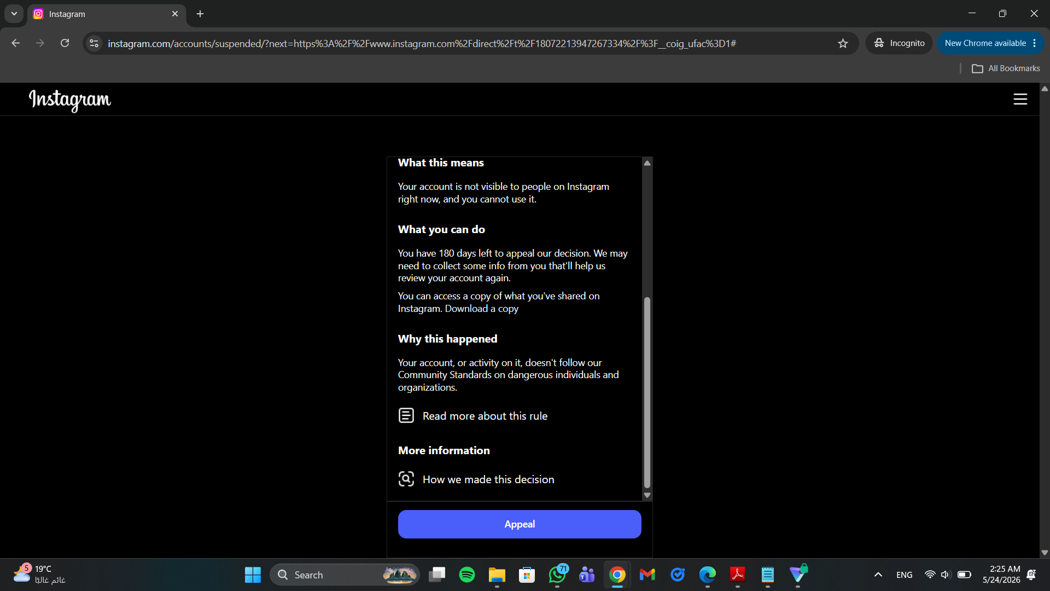Screen dimensions: 1050x591
Task: Switch input language via ENG
Action: pyautogui.click(x=905, y=575)
